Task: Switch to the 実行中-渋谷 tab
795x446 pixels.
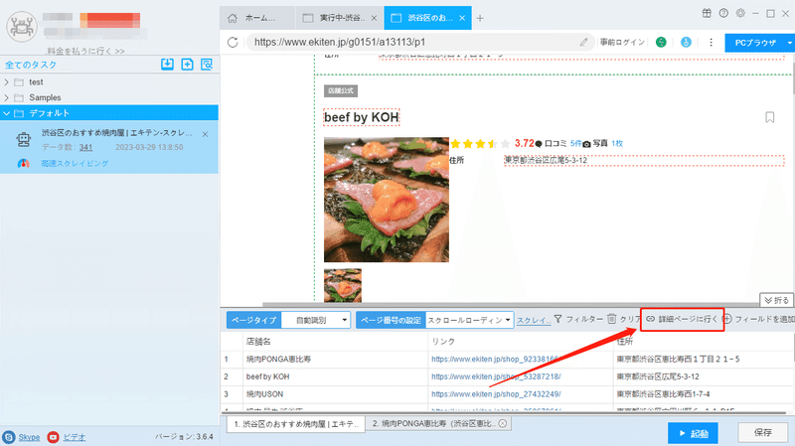Action: [x=340, y=18]
